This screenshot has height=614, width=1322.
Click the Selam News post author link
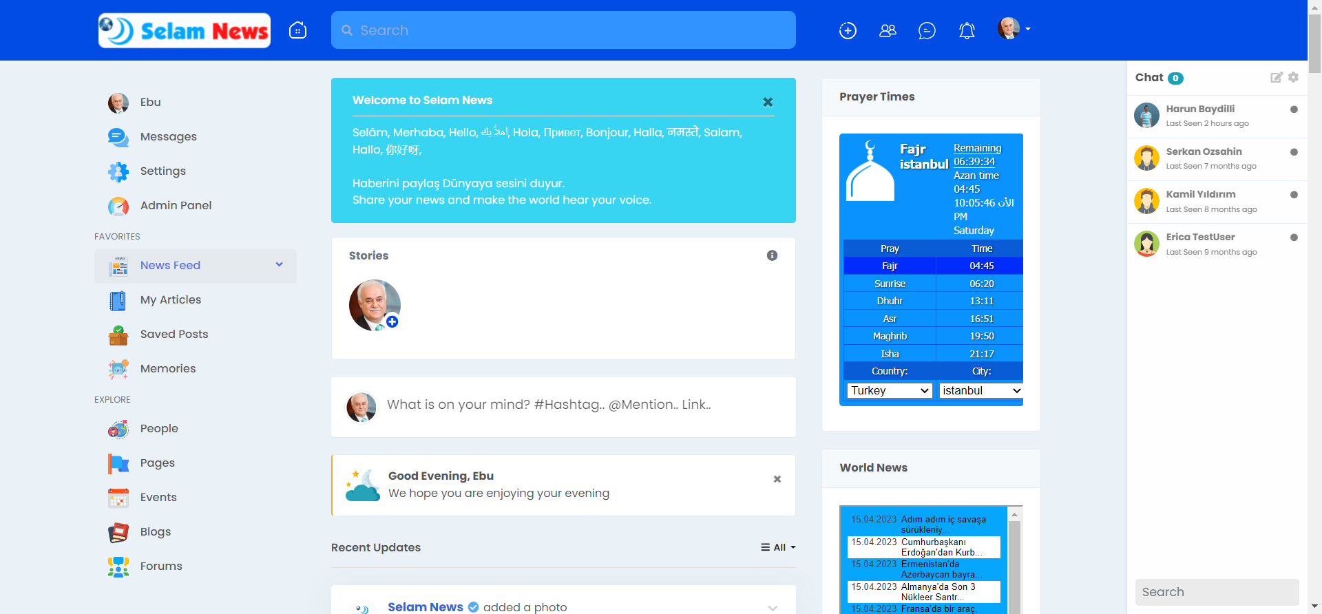425,606
